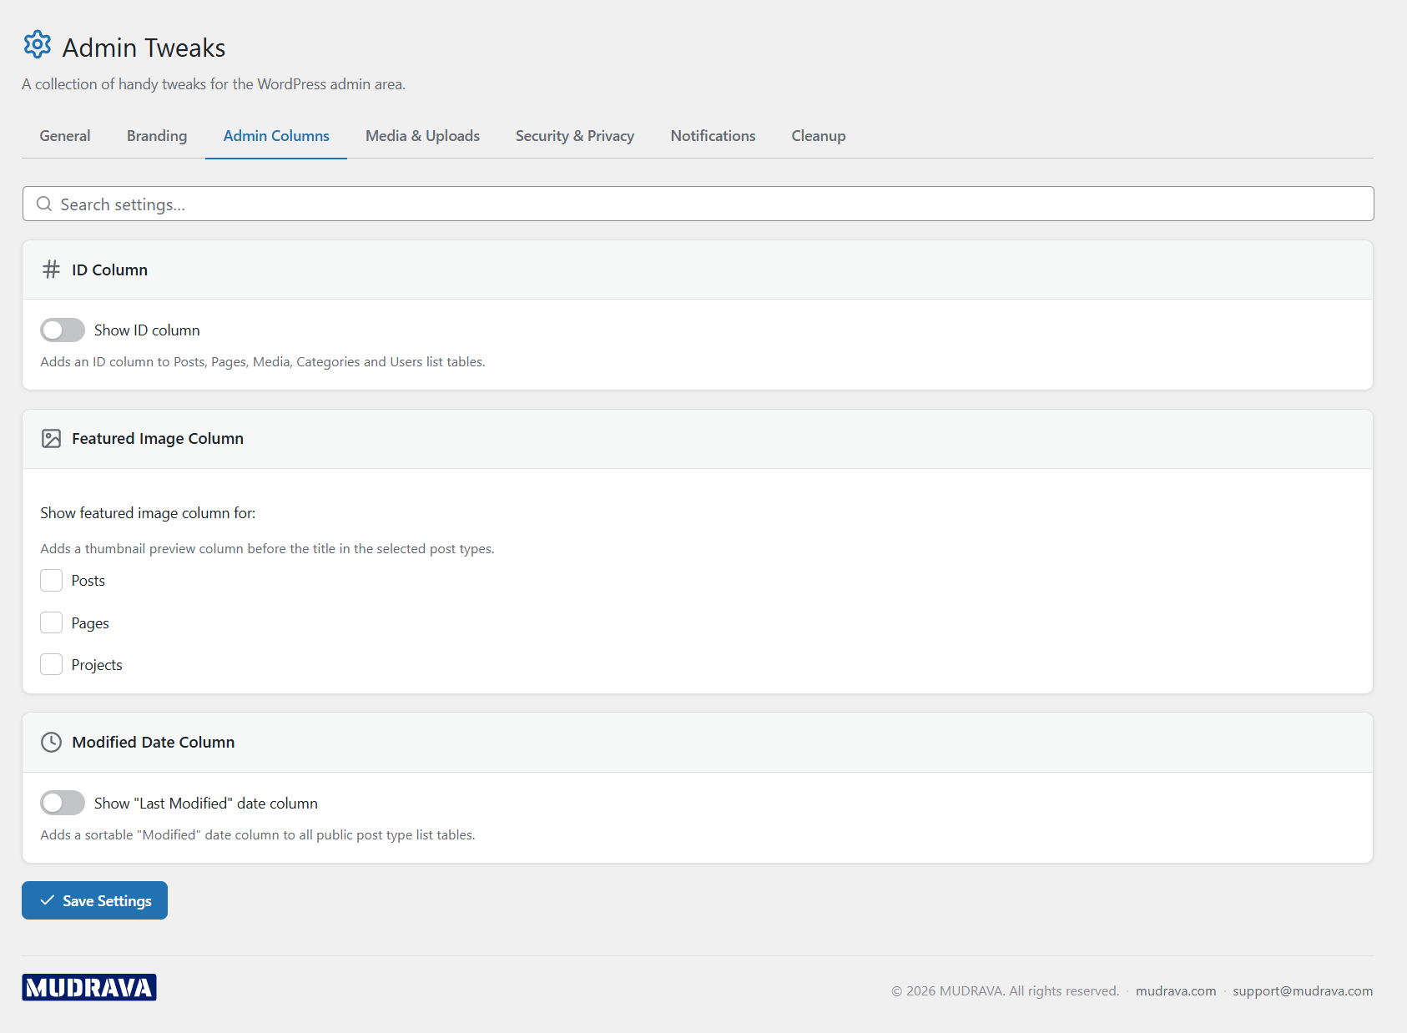
Task: Click the support@mudrava.com email link
Action: [1303, 990]
